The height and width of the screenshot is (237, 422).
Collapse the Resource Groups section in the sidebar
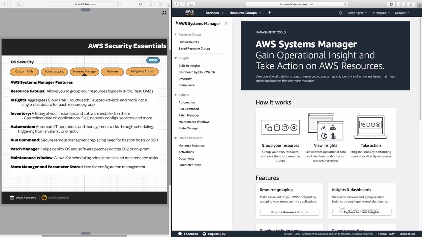point(176,34)
